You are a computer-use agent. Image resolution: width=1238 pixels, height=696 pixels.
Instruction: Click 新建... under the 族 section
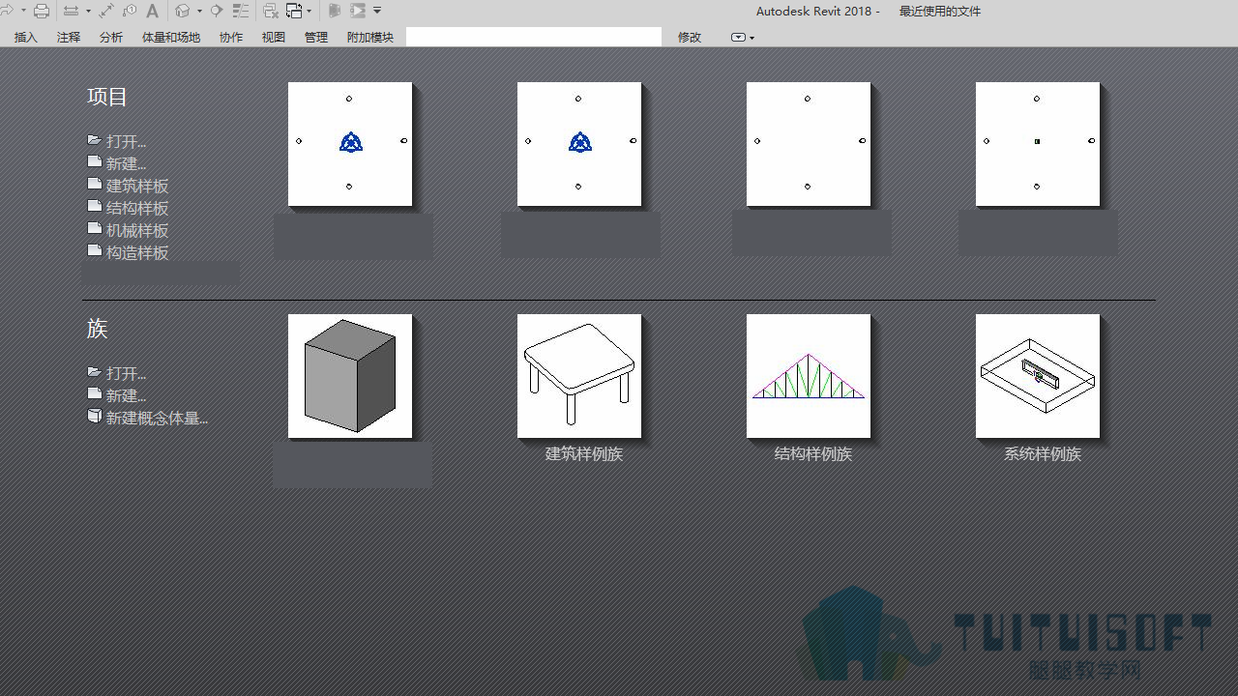[127, 395]
